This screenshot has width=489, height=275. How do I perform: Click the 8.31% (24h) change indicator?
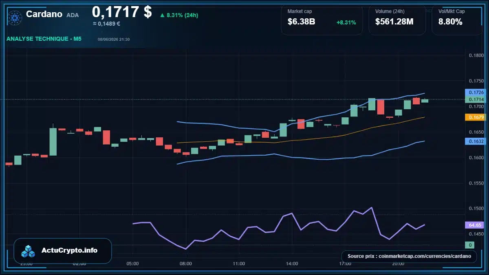[x=179, y=15]
